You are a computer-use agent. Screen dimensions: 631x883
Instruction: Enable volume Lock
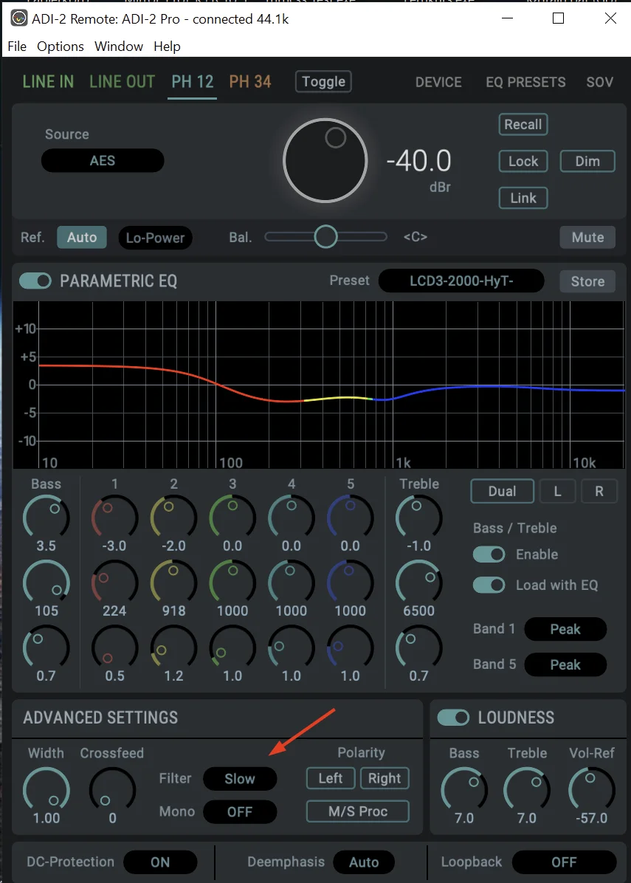coord(523,161)
